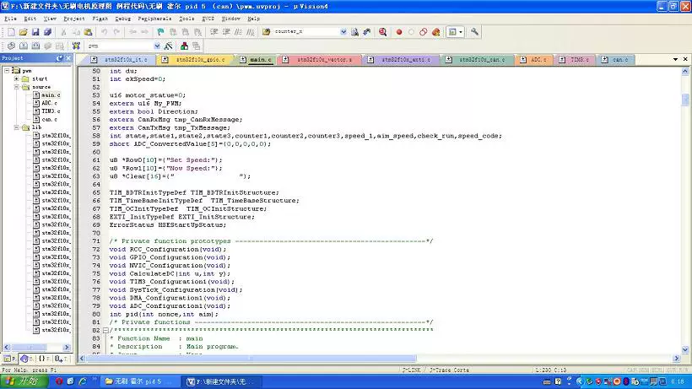The width and height of the screenshot is (692, 389).
Task: Open Manage Components icon
Action: pos(184,46)
